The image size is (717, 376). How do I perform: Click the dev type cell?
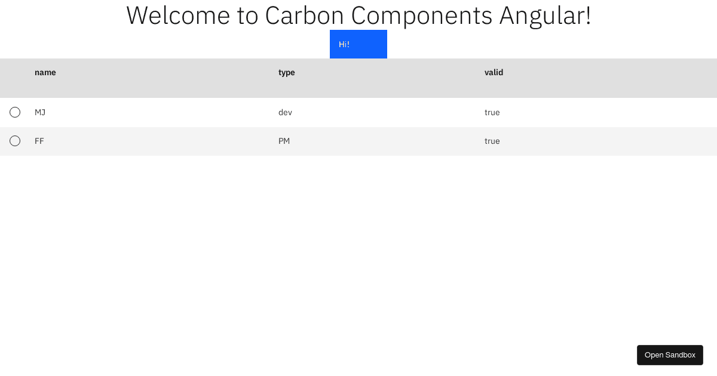285,112
